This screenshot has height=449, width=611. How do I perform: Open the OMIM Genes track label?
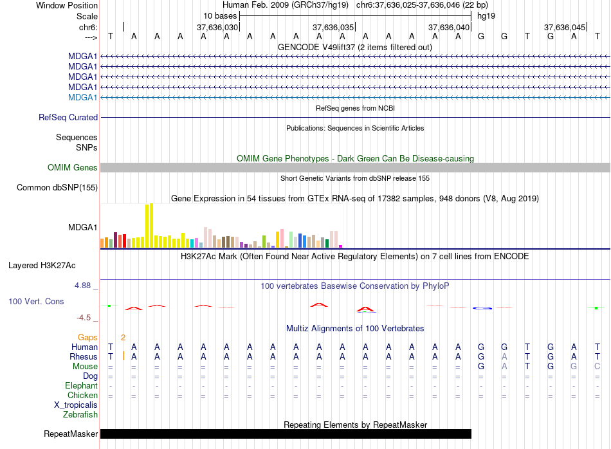click(73, 168)
